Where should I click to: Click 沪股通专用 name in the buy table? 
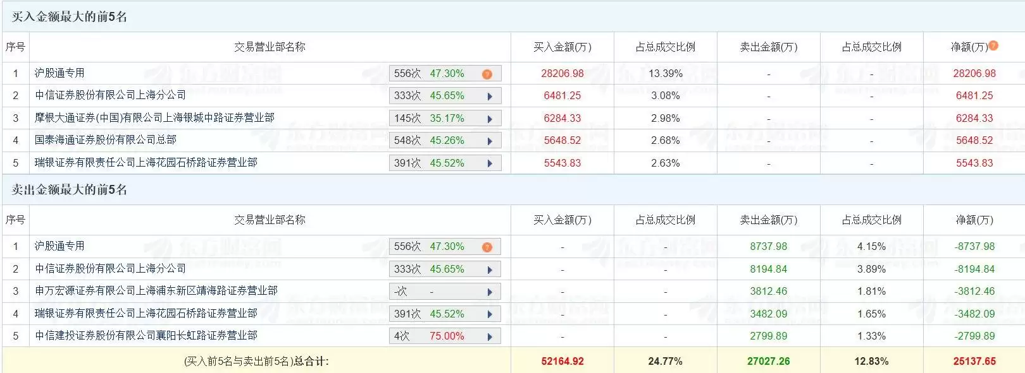coord(59,73)
